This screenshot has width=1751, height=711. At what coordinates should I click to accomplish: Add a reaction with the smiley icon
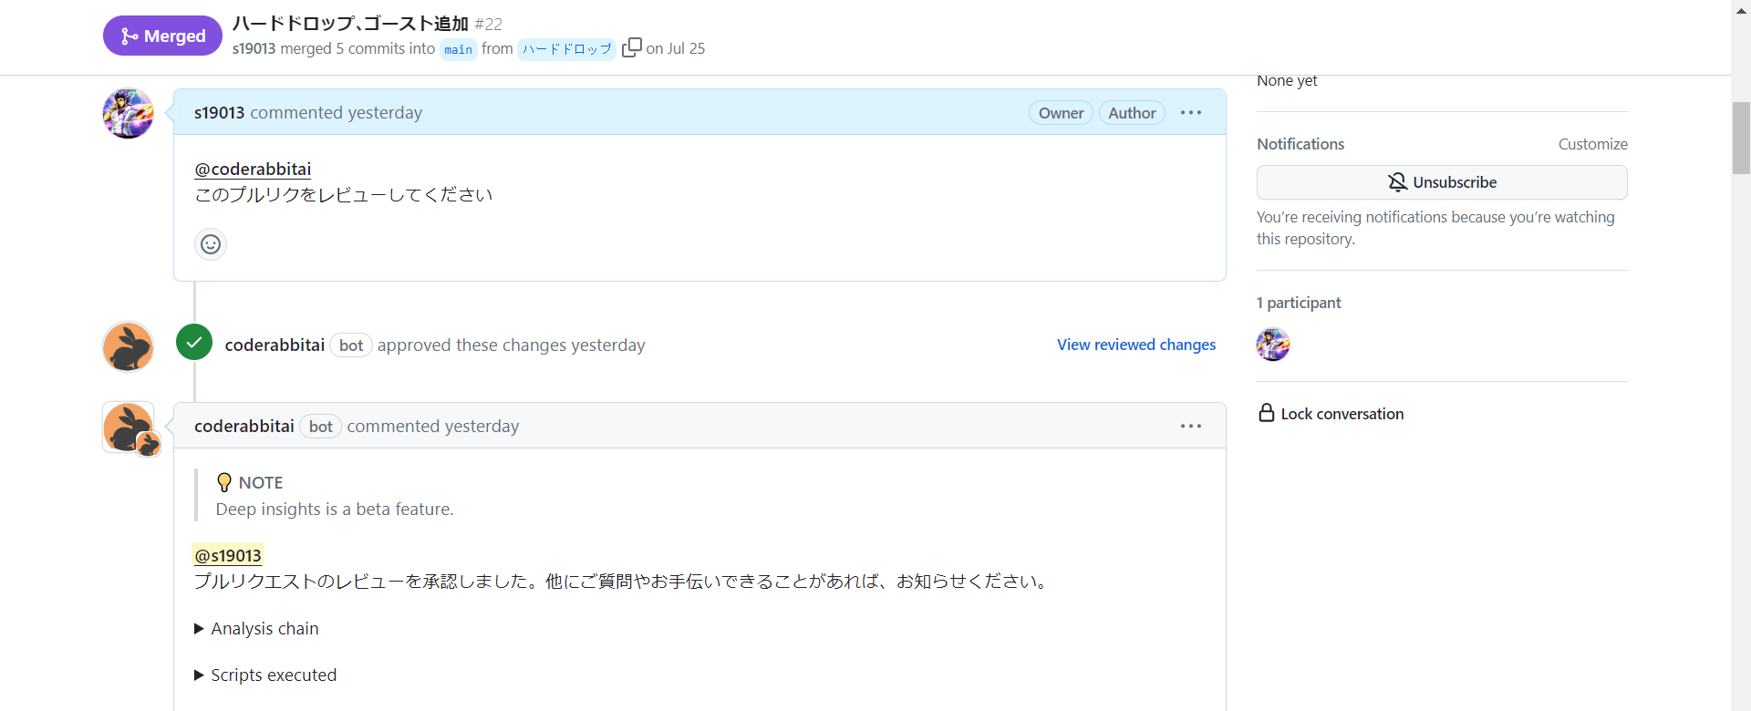(x=211, y=244)
